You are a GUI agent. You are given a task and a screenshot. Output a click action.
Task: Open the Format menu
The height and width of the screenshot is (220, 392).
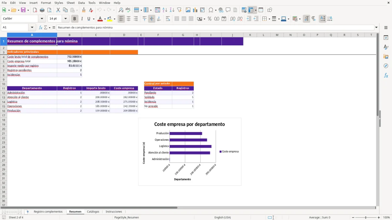pyautogui.click(x=46, y=3)
